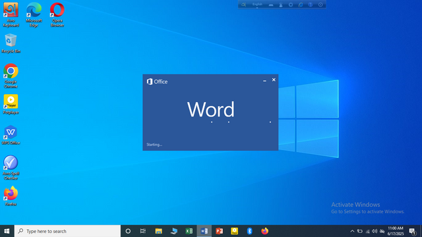The image size is (422, 237).
Task: Open the network icon in system tray
Action: click(367, 231)
